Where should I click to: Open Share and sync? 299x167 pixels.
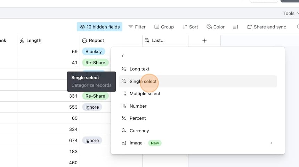coord(267,27)
